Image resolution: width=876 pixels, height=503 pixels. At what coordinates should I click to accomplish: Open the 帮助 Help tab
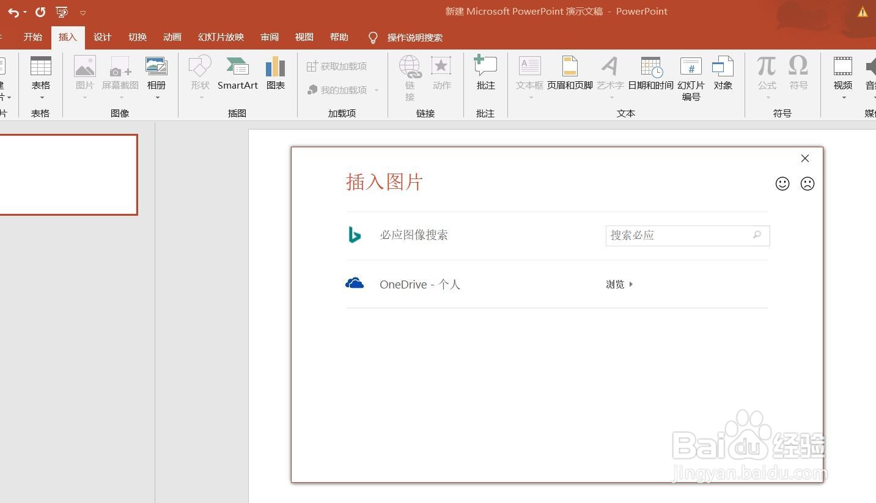[x=339, y=37]
